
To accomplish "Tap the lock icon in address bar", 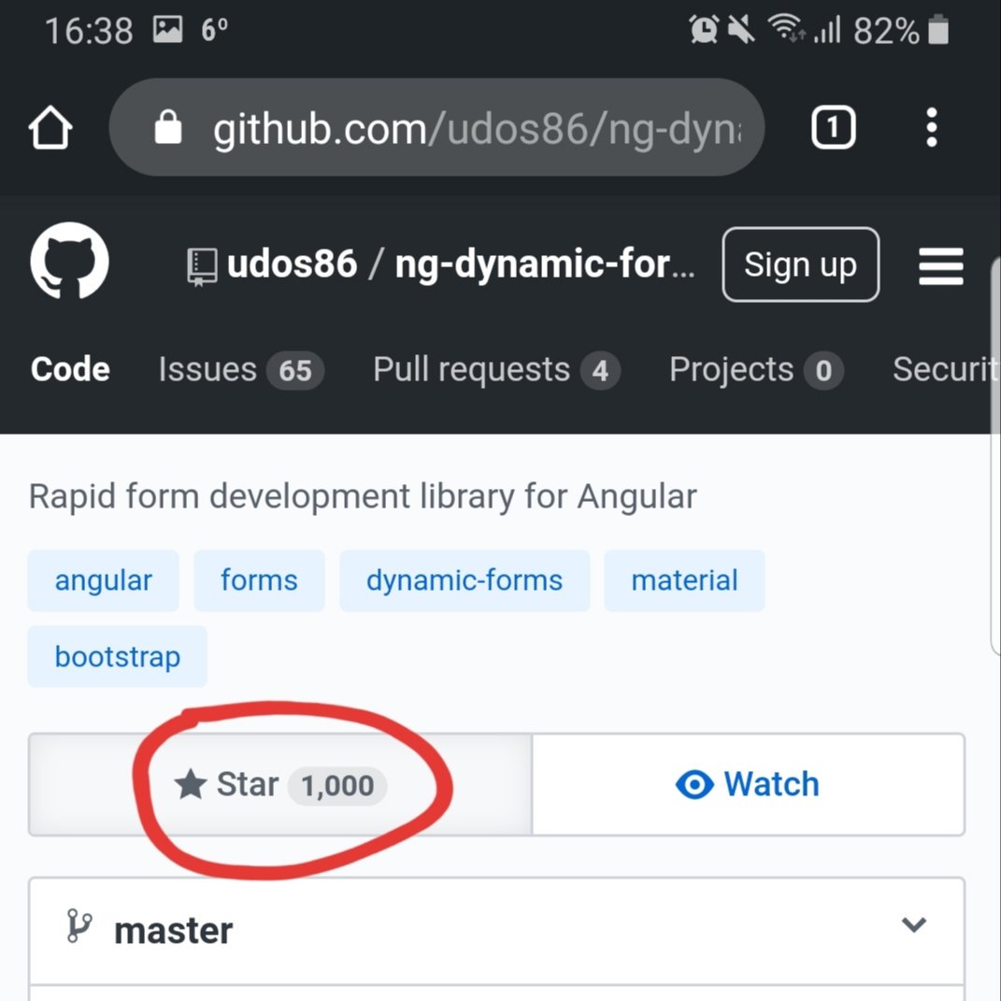I will click(x=168, y=127).
